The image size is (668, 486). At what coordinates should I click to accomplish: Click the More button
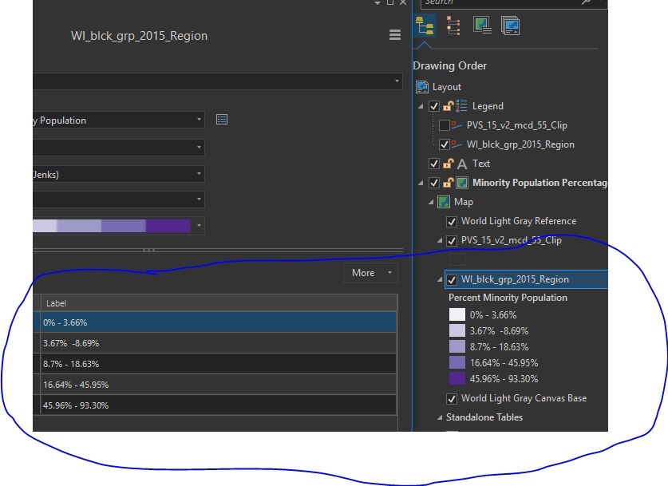pos(370,273)
